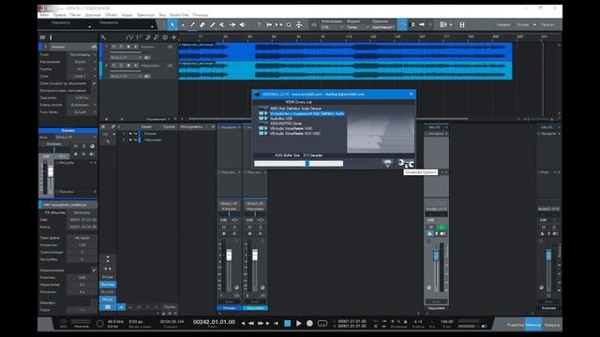Click the transport Record button
Image resolution: width=600 pixels, height=337 pixels.
click(x=309, y=323)
